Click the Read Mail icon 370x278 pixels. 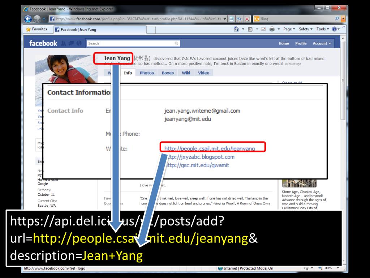(x=263, y=29)
